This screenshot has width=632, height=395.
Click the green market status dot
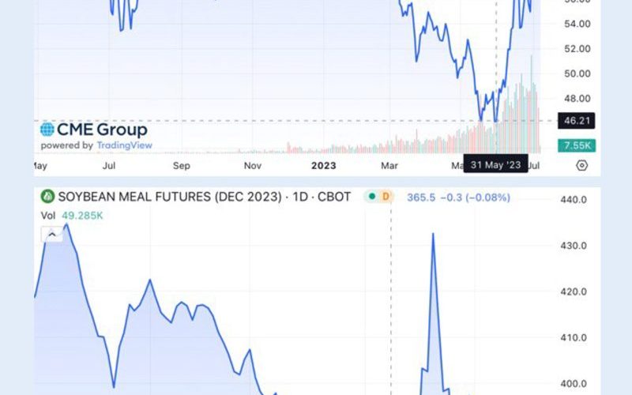372,196
